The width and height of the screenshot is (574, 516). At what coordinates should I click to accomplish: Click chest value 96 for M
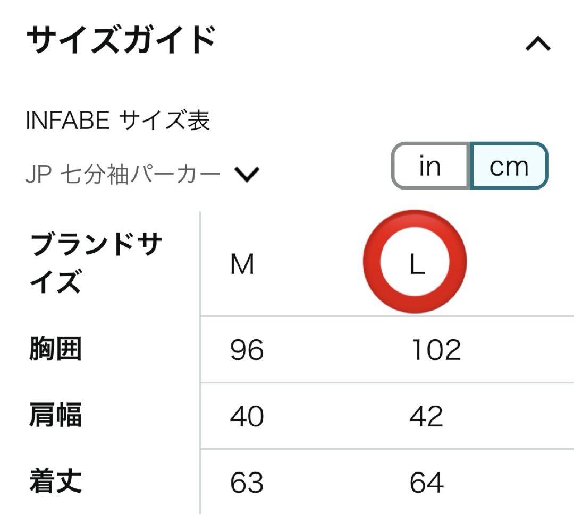pyautogui.click(x=247, y=350)
